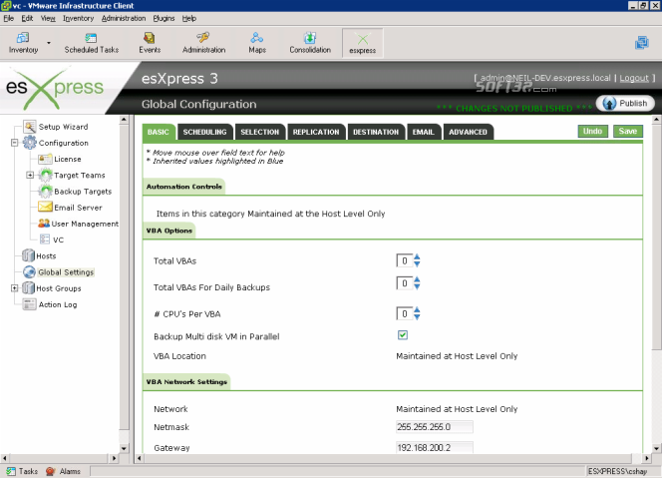Click the Backup Targets icon
This screenshot has height=478, width=662.
point(46,191)
